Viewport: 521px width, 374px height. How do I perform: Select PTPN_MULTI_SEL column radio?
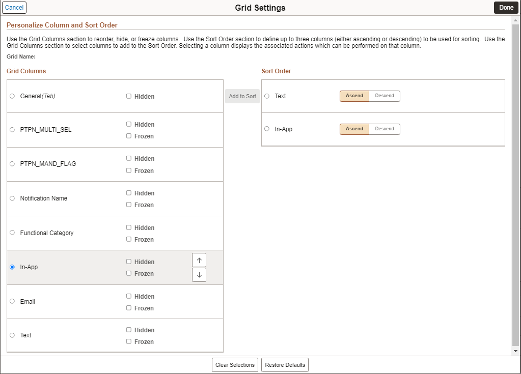click(x=12, y=130)
